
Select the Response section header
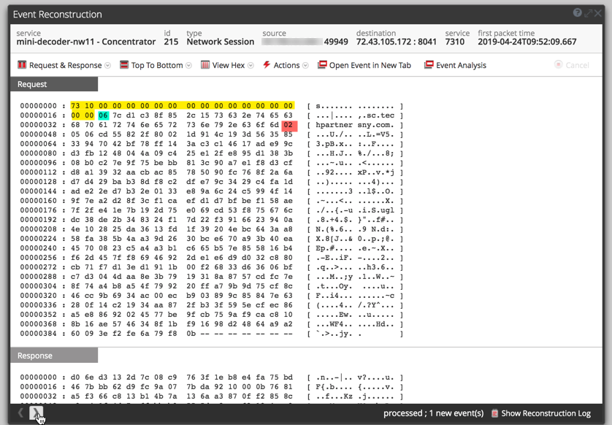click(54, 356)
